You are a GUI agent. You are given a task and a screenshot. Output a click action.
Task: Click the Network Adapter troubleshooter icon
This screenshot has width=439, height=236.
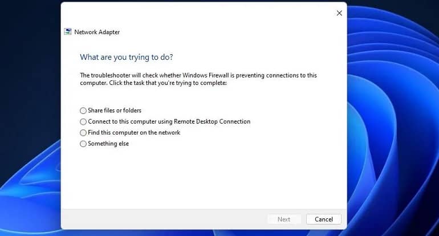coord(67,31)
